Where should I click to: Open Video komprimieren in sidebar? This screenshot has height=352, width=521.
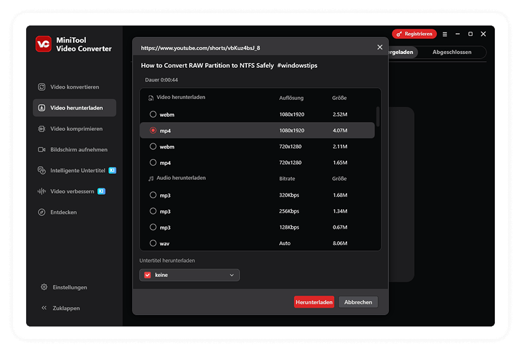point(74,129)
